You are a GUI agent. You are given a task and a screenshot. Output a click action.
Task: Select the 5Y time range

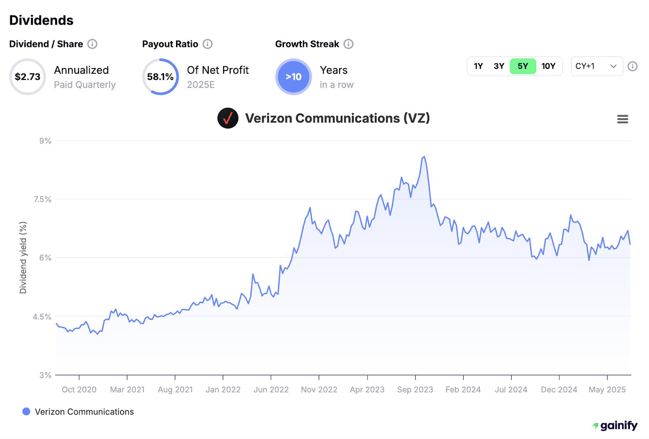pos(523,66)
